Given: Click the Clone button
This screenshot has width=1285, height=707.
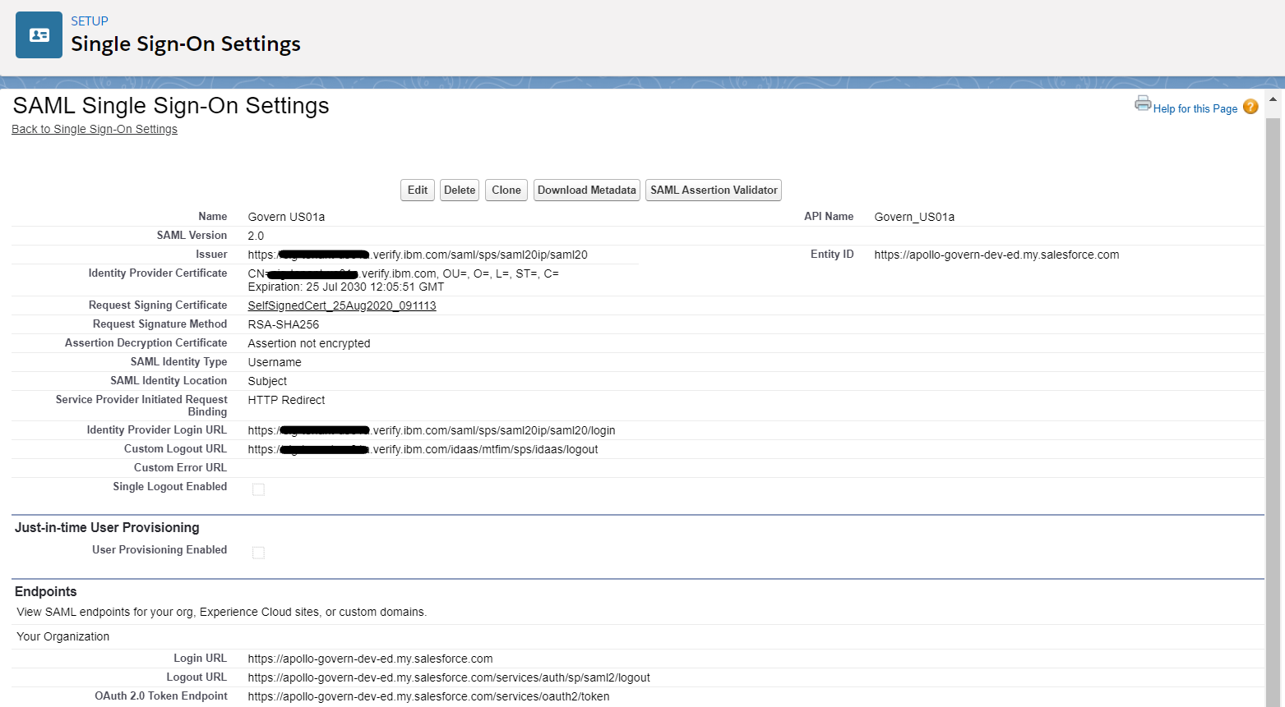Looking at the screenshot, I should coord(506,190).
